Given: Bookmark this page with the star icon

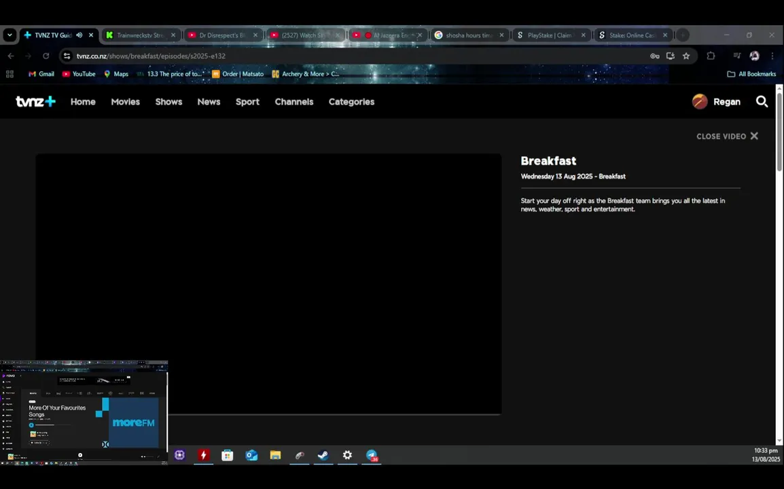Looking at the screenshot, I should [x=686, y=56].
